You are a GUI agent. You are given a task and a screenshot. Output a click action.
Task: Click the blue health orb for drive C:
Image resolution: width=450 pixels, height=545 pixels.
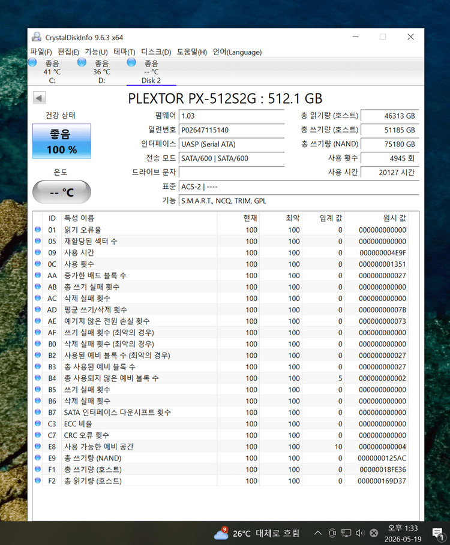pos(32,62)
